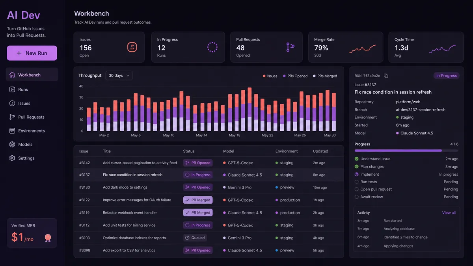Screen dimensions: 473x266
Task: Open the 30 days throughput dropdown
Action: pyautogui.click(x=119, y=76)
